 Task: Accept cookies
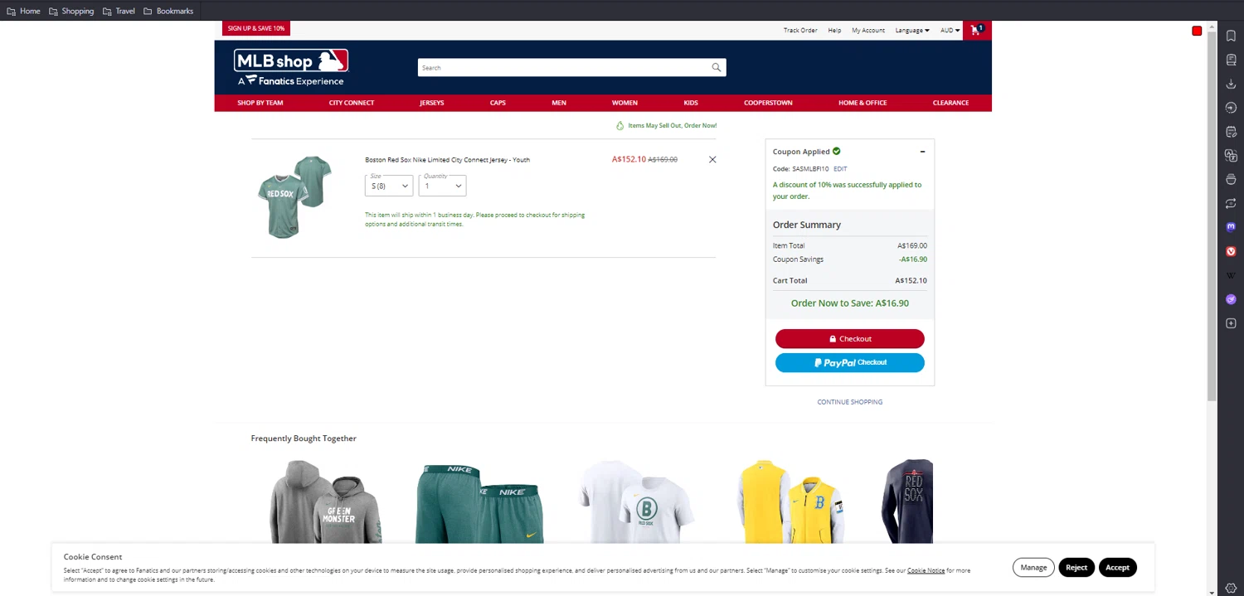tap(1117, 568)
